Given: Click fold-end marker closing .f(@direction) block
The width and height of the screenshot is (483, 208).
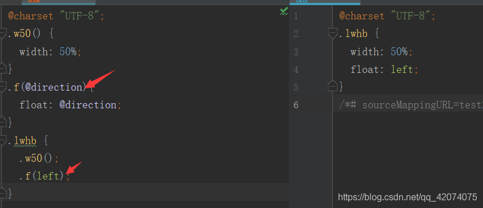Looking at the screenshot, I should click(x=2, y=122).
